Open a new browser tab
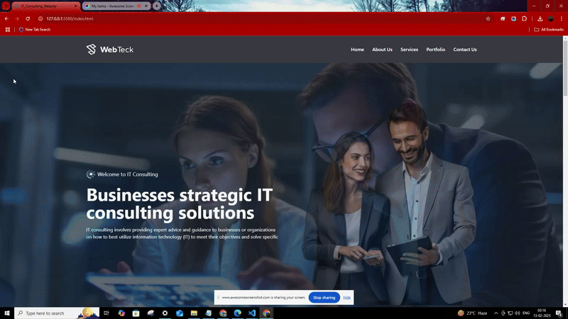568x319 pixels. point(156,6)
